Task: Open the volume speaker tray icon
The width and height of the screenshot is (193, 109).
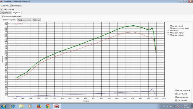Action: click(171, 106)
